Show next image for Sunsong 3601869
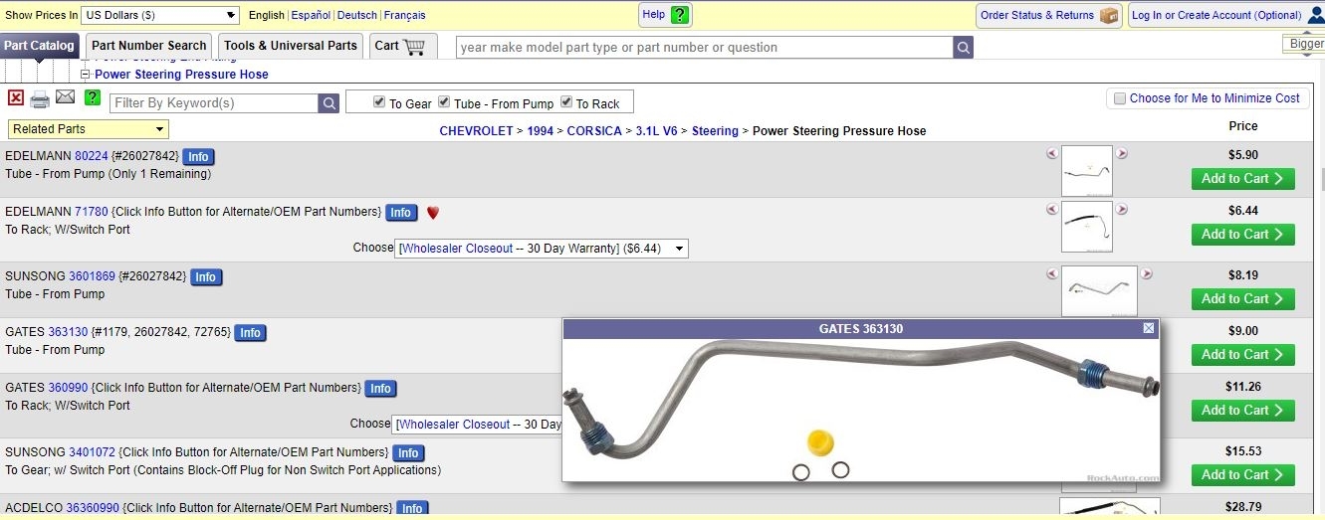Screen dimensions: 1325x520 [x=1146, y=273]
